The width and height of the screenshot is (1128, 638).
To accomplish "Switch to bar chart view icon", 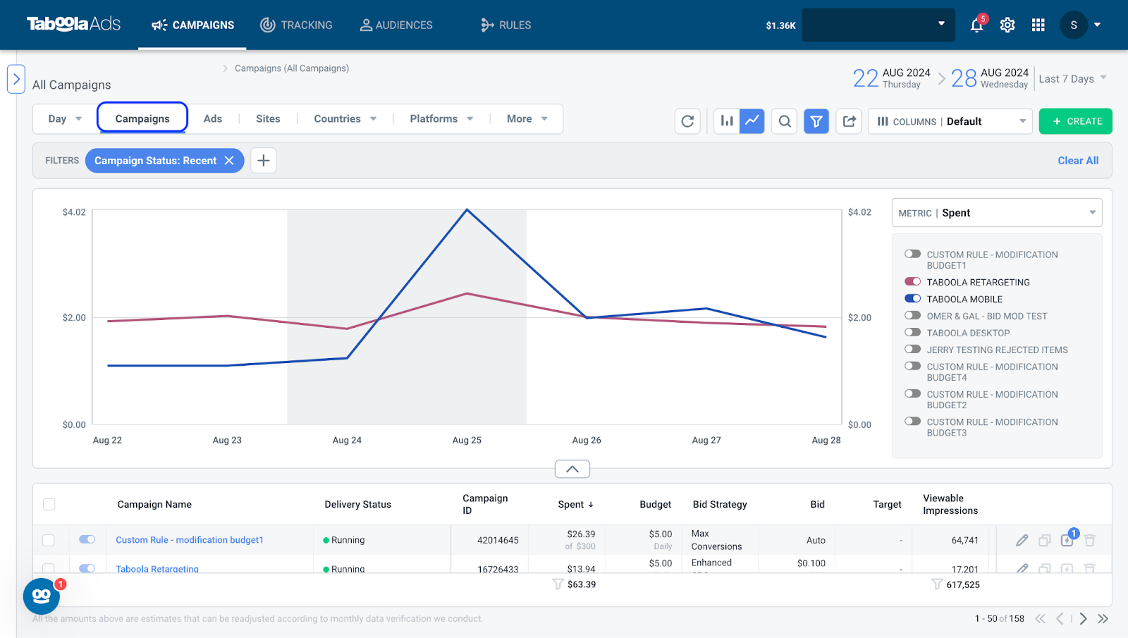I will (726, 121).
